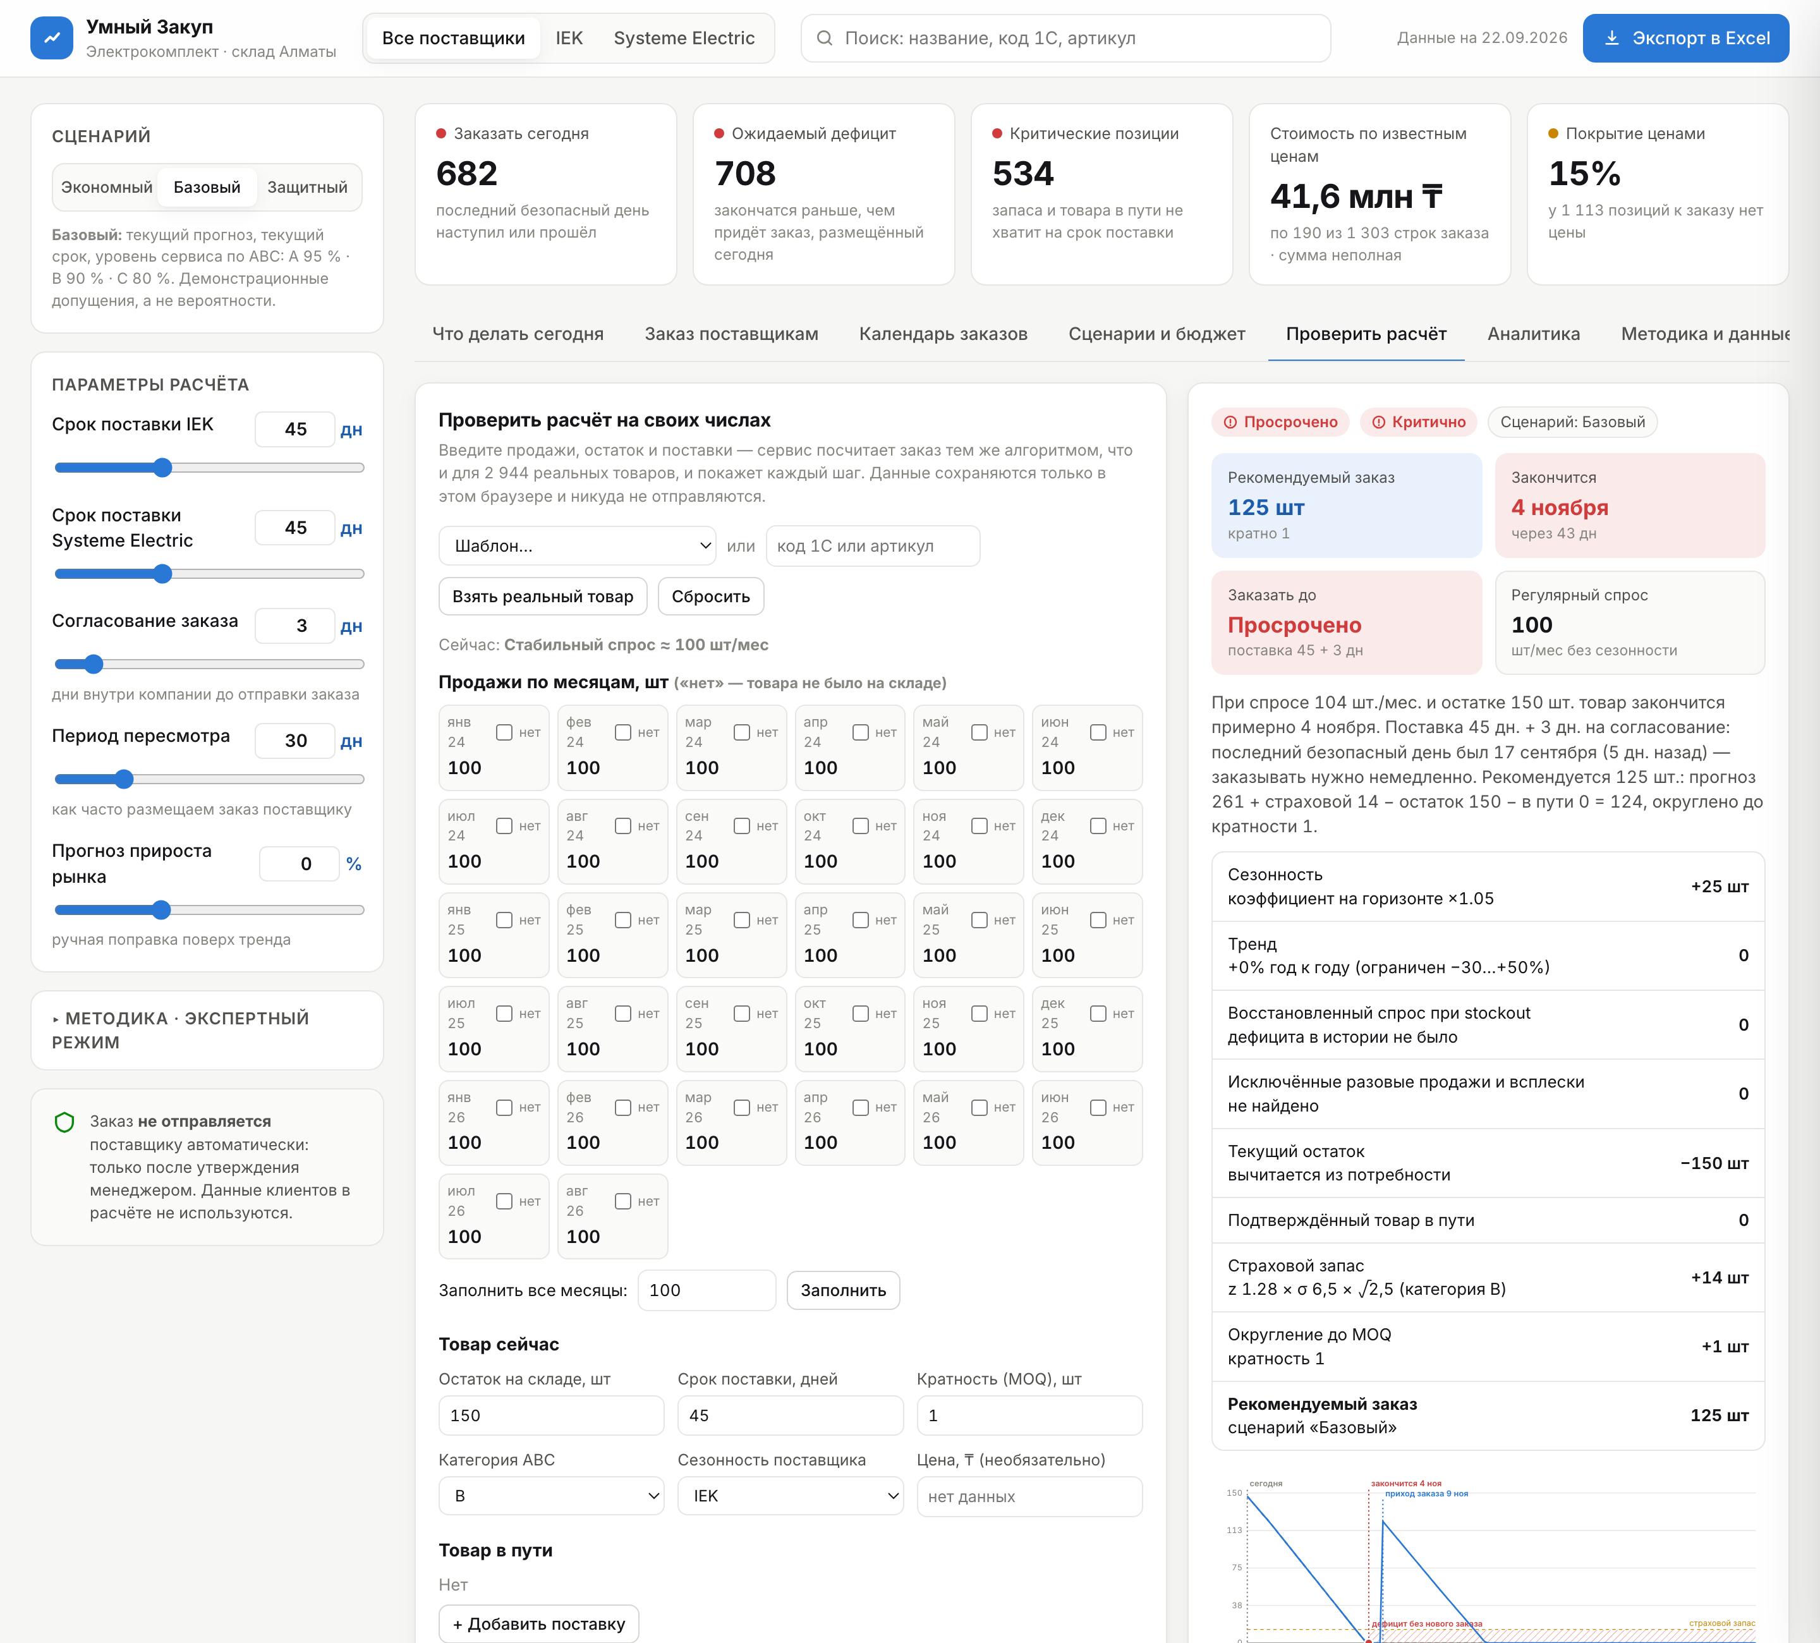Click the код 1С или артикул field

(872, 546)
